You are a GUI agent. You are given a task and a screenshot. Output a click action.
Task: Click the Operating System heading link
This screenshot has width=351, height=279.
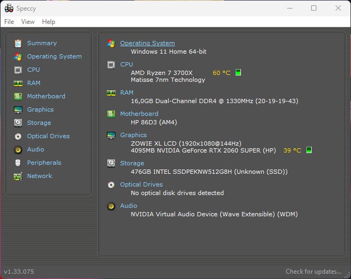(x=147, y=43)
